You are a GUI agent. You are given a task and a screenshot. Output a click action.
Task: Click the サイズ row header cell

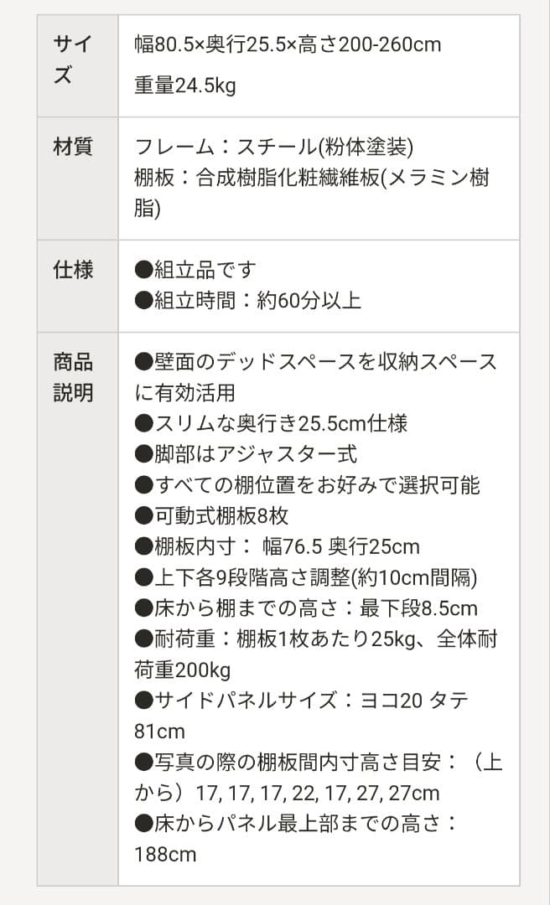coord(73,59)
